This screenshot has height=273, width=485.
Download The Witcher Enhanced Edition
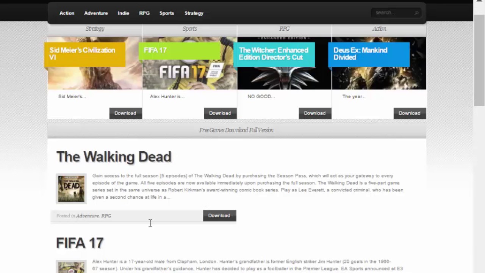315,113
